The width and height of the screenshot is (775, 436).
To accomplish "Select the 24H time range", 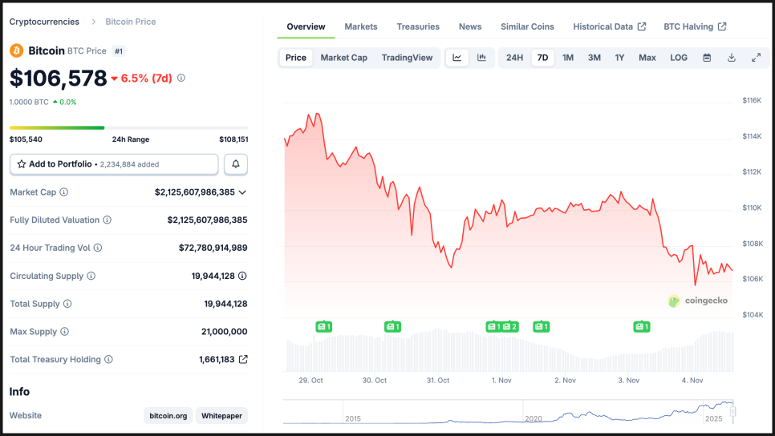I will tap(514, 58).
